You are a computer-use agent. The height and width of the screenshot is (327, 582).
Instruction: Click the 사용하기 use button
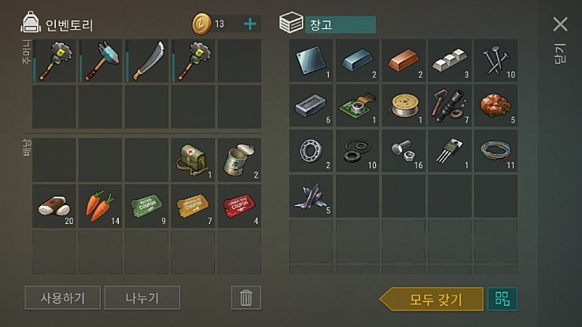pos(63,298)
